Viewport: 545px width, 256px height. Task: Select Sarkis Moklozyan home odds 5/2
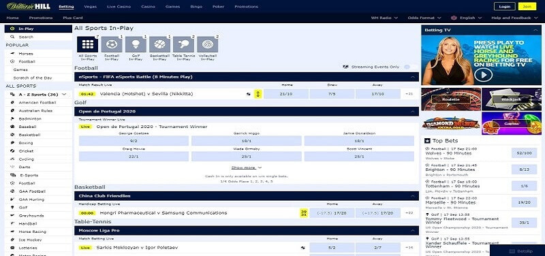pyautogui.click(x=332, y=248)
